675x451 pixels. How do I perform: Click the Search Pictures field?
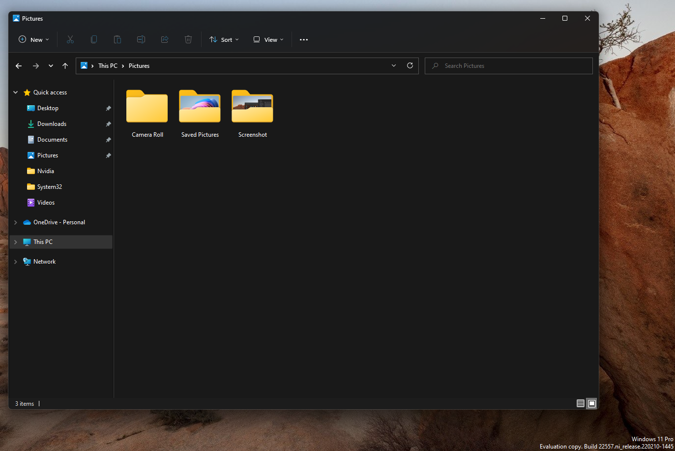tap(511, 66)
